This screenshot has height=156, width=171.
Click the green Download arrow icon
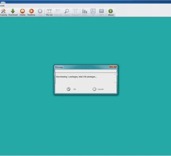pyautogui.click(x=13, y=12)
